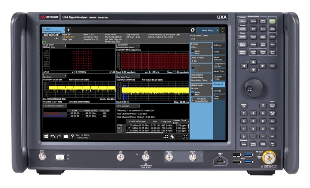Open the gear settings icon
The image size is (310, 188).
[192, 30]
